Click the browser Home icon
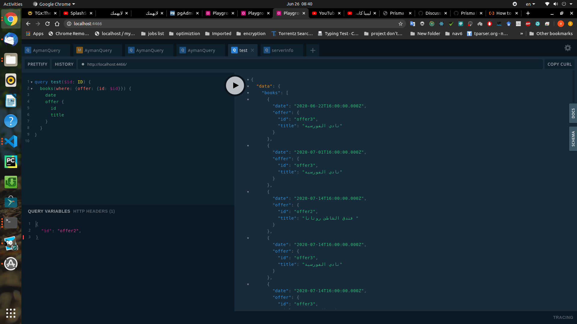577x324 pixels. coord(57,24)
